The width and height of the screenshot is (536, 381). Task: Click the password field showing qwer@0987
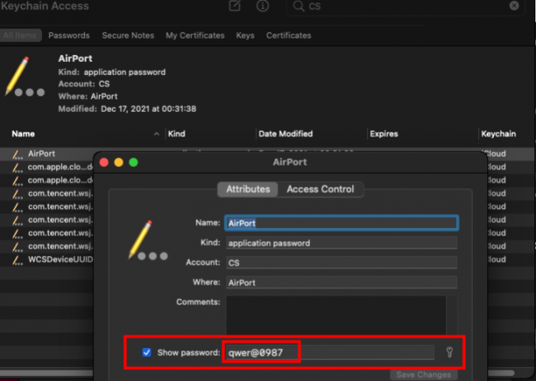pyautogui.click(x=330, y=352)
